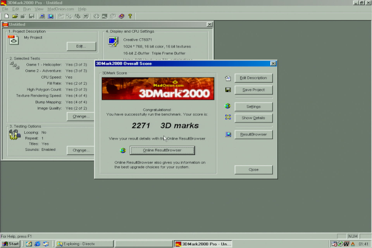Click the 3DMark2000 banner image
The height and width of the screenshot is (248, 372).
(158, 88)
